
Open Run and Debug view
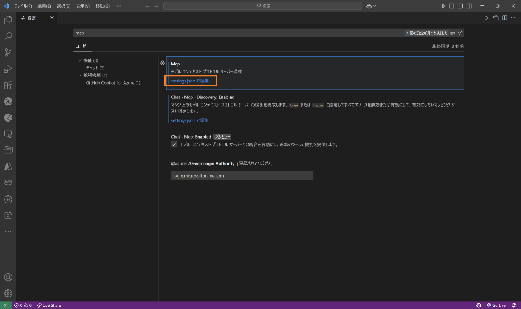(x=8, y=69)
